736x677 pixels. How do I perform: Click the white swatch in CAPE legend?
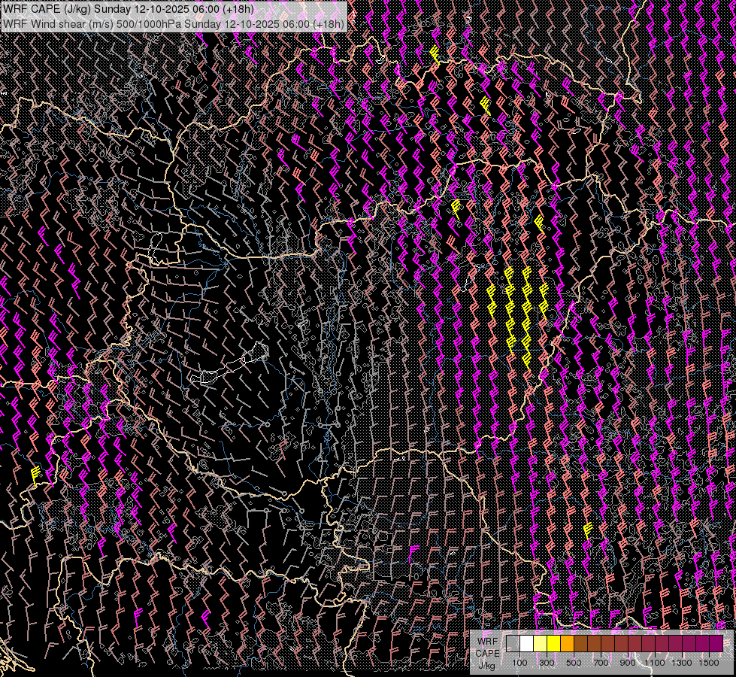526,644
